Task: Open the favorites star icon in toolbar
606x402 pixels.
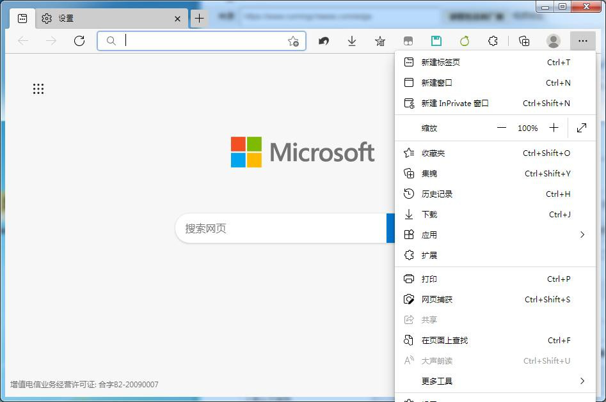Action: point(380,41)
